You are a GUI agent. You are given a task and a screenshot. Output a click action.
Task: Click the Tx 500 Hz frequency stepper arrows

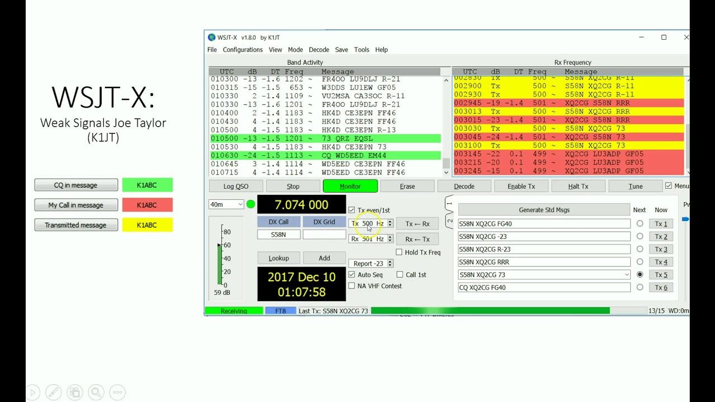coord(390,223)
